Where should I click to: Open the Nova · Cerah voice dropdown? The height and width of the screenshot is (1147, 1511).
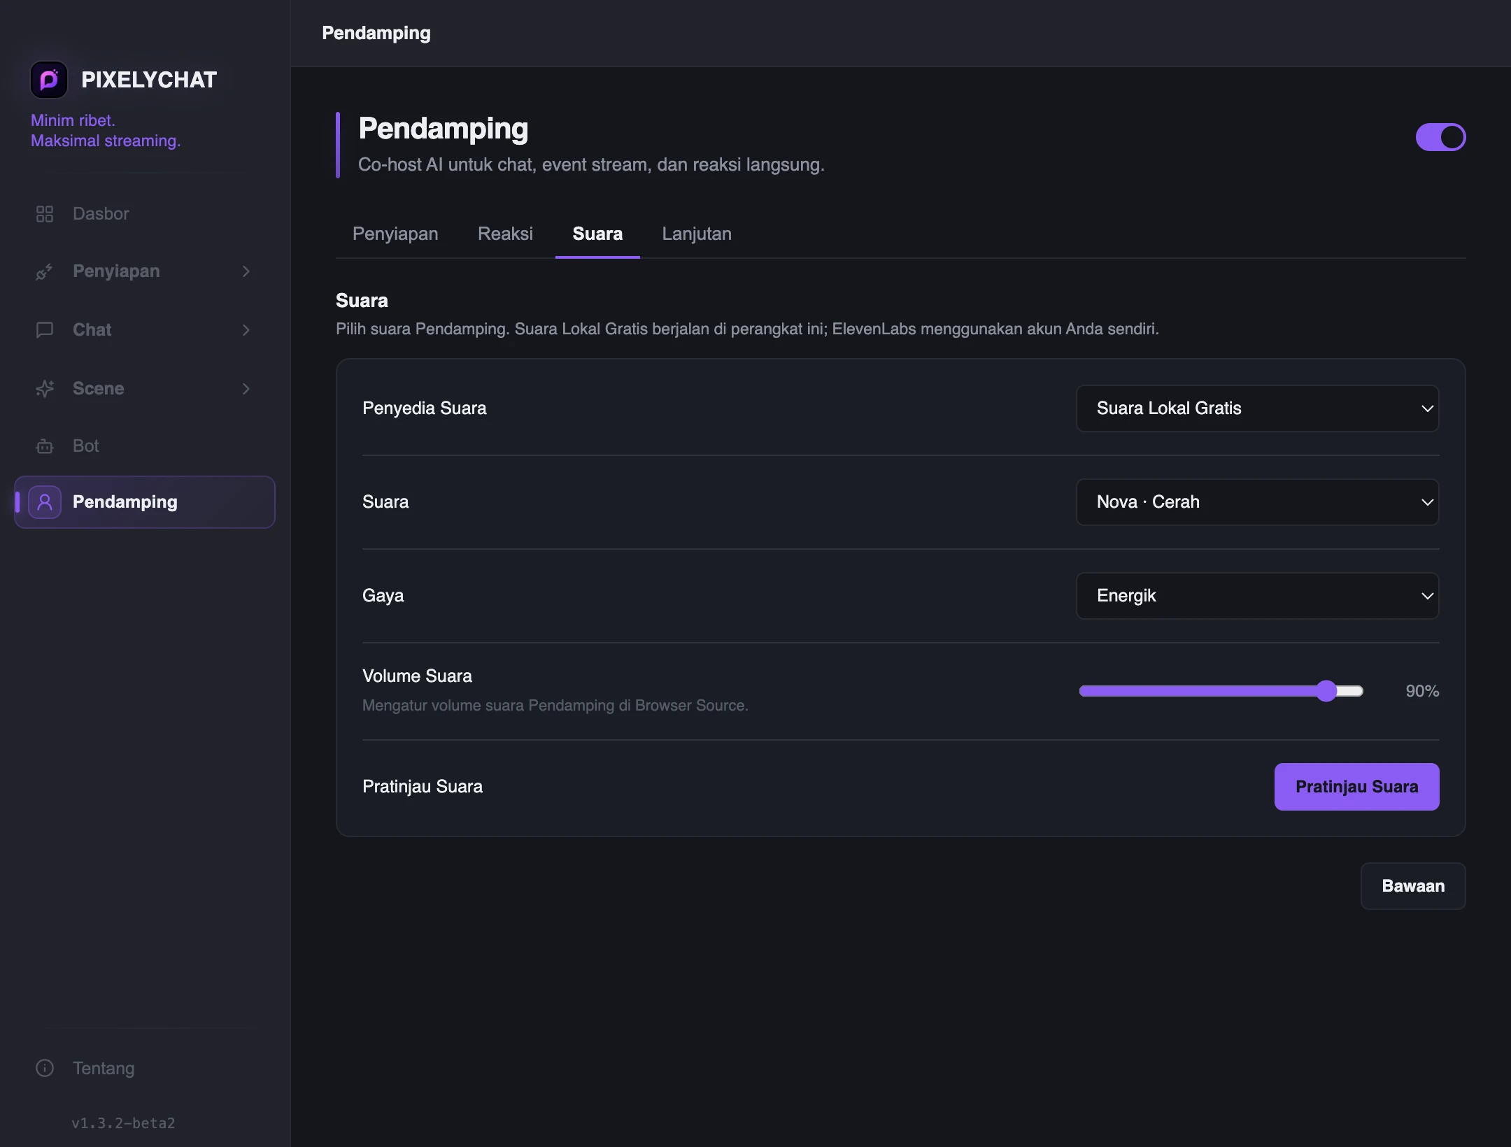1257,502
